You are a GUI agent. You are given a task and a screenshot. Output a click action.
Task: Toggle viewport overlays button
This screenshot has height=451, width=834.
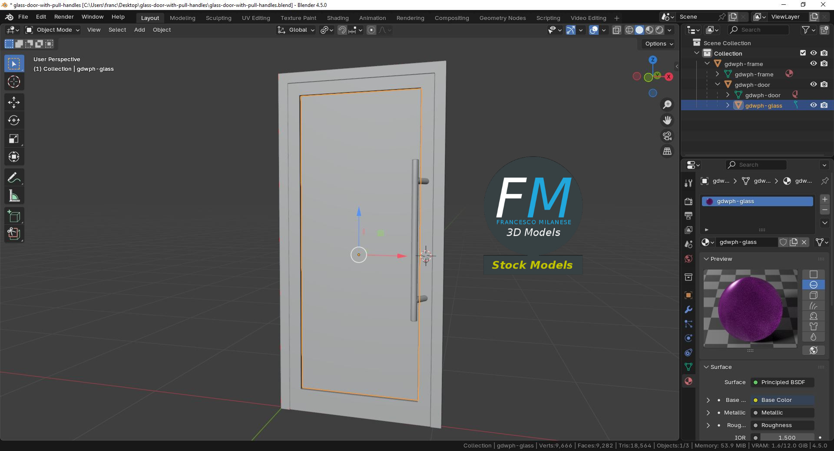tap(594, 30)
